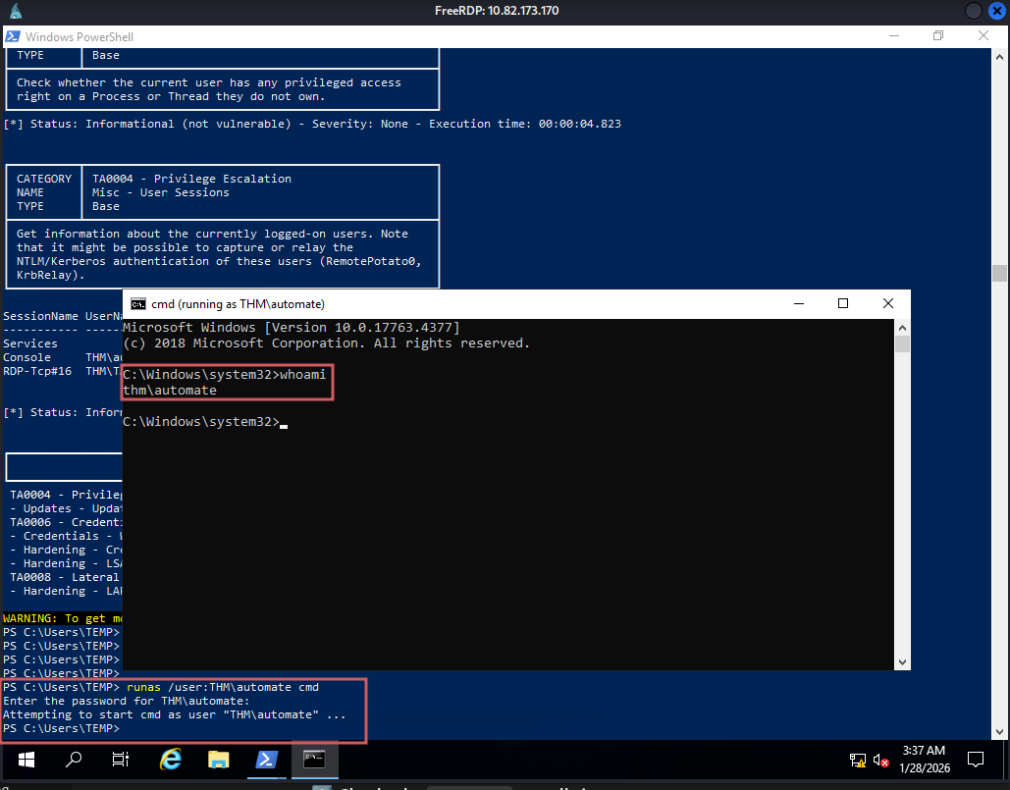Open File Explorer from the taskbar
The width and height of the screenshot is (1010, 790).
click(218, 759)
